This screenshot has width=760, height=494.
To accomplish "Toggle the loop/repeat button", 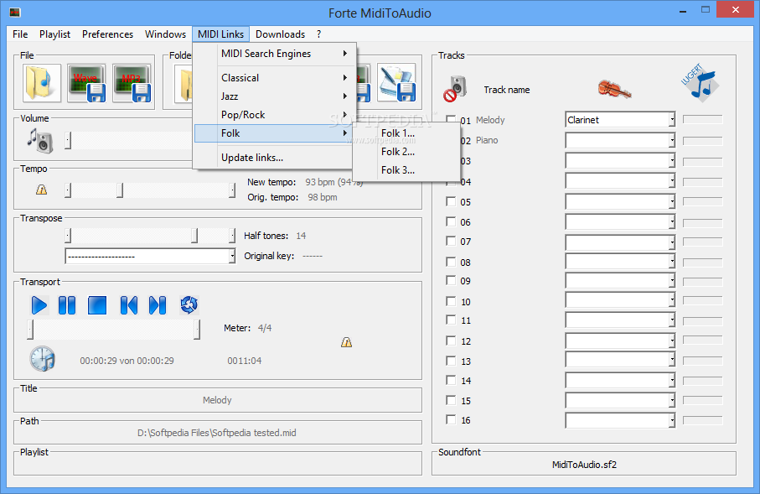I will coord(189,304).
